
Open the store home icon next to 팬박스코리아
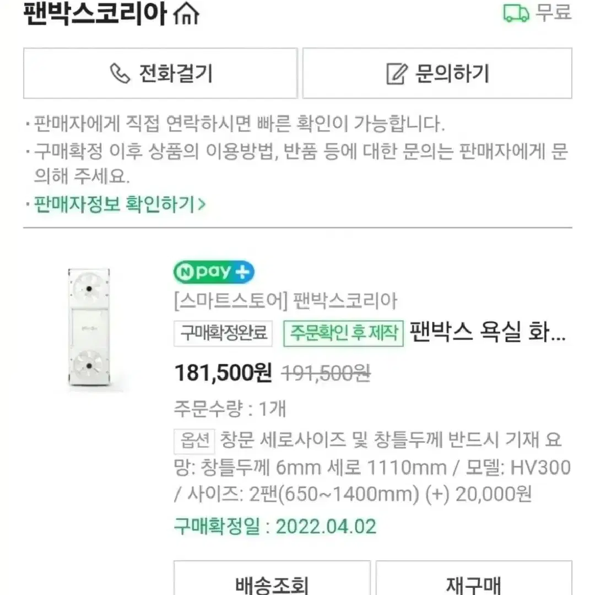pyautogui.click(x=186, y=13)
